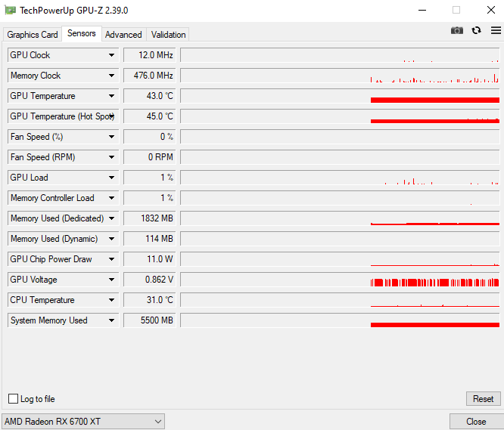Viewport: 504px width, 430px height.
Task: Take a screenshot with the camera icon
Action: 457,30
